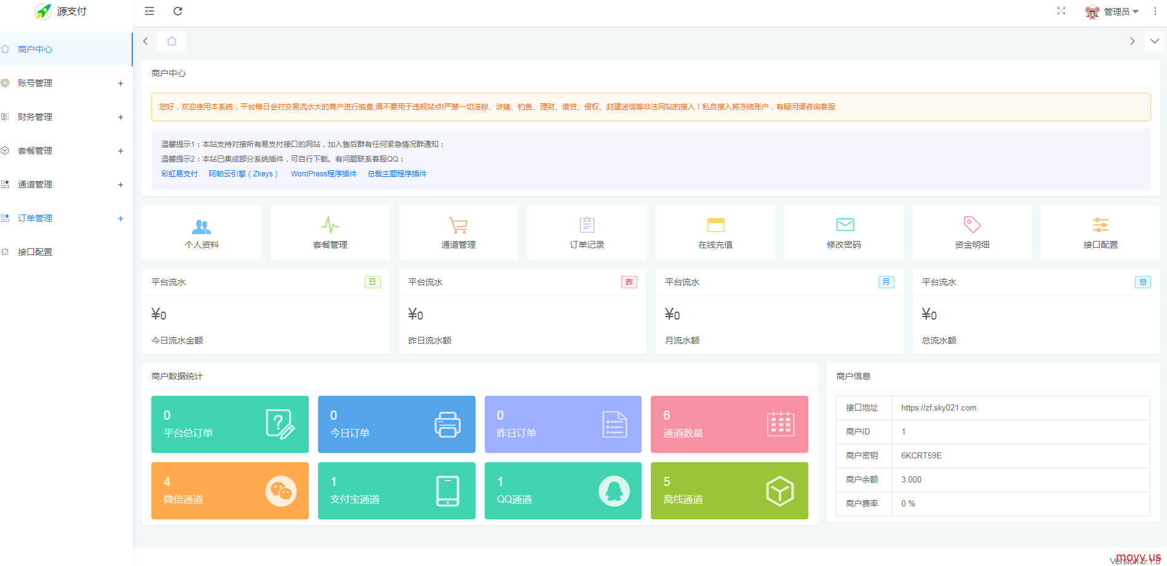
Task: Click the phone icon on 支付宝通道
Action: (x=448, y=491)
